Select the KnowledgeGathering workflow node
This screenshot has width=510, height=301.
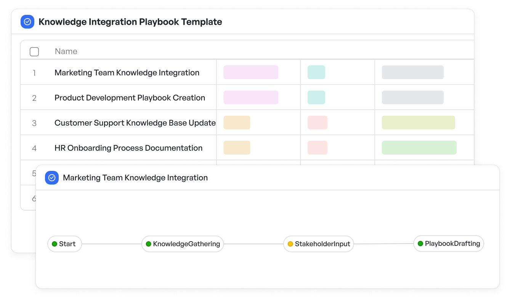[183, 244]
